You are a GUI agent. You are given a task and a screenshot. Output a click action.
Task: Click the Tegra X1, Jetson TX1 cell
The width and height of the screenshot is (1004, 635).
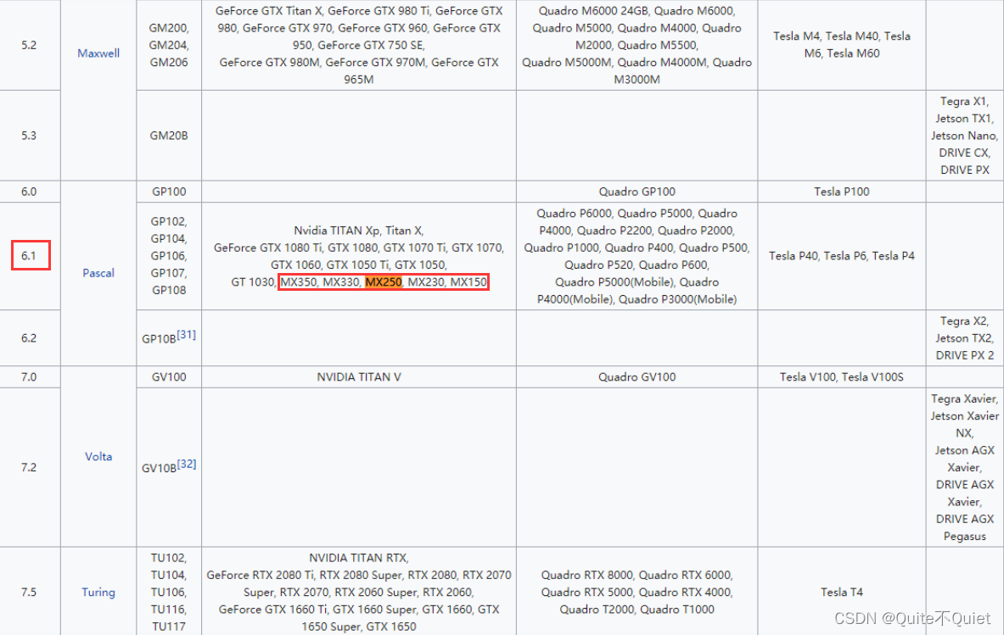tap(965, 136)
